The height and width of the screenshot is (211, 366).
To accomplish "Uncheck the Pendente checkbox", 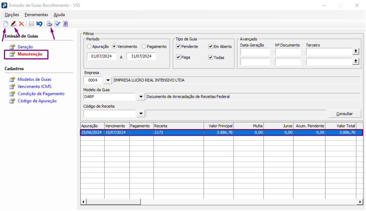I will 178,47.
